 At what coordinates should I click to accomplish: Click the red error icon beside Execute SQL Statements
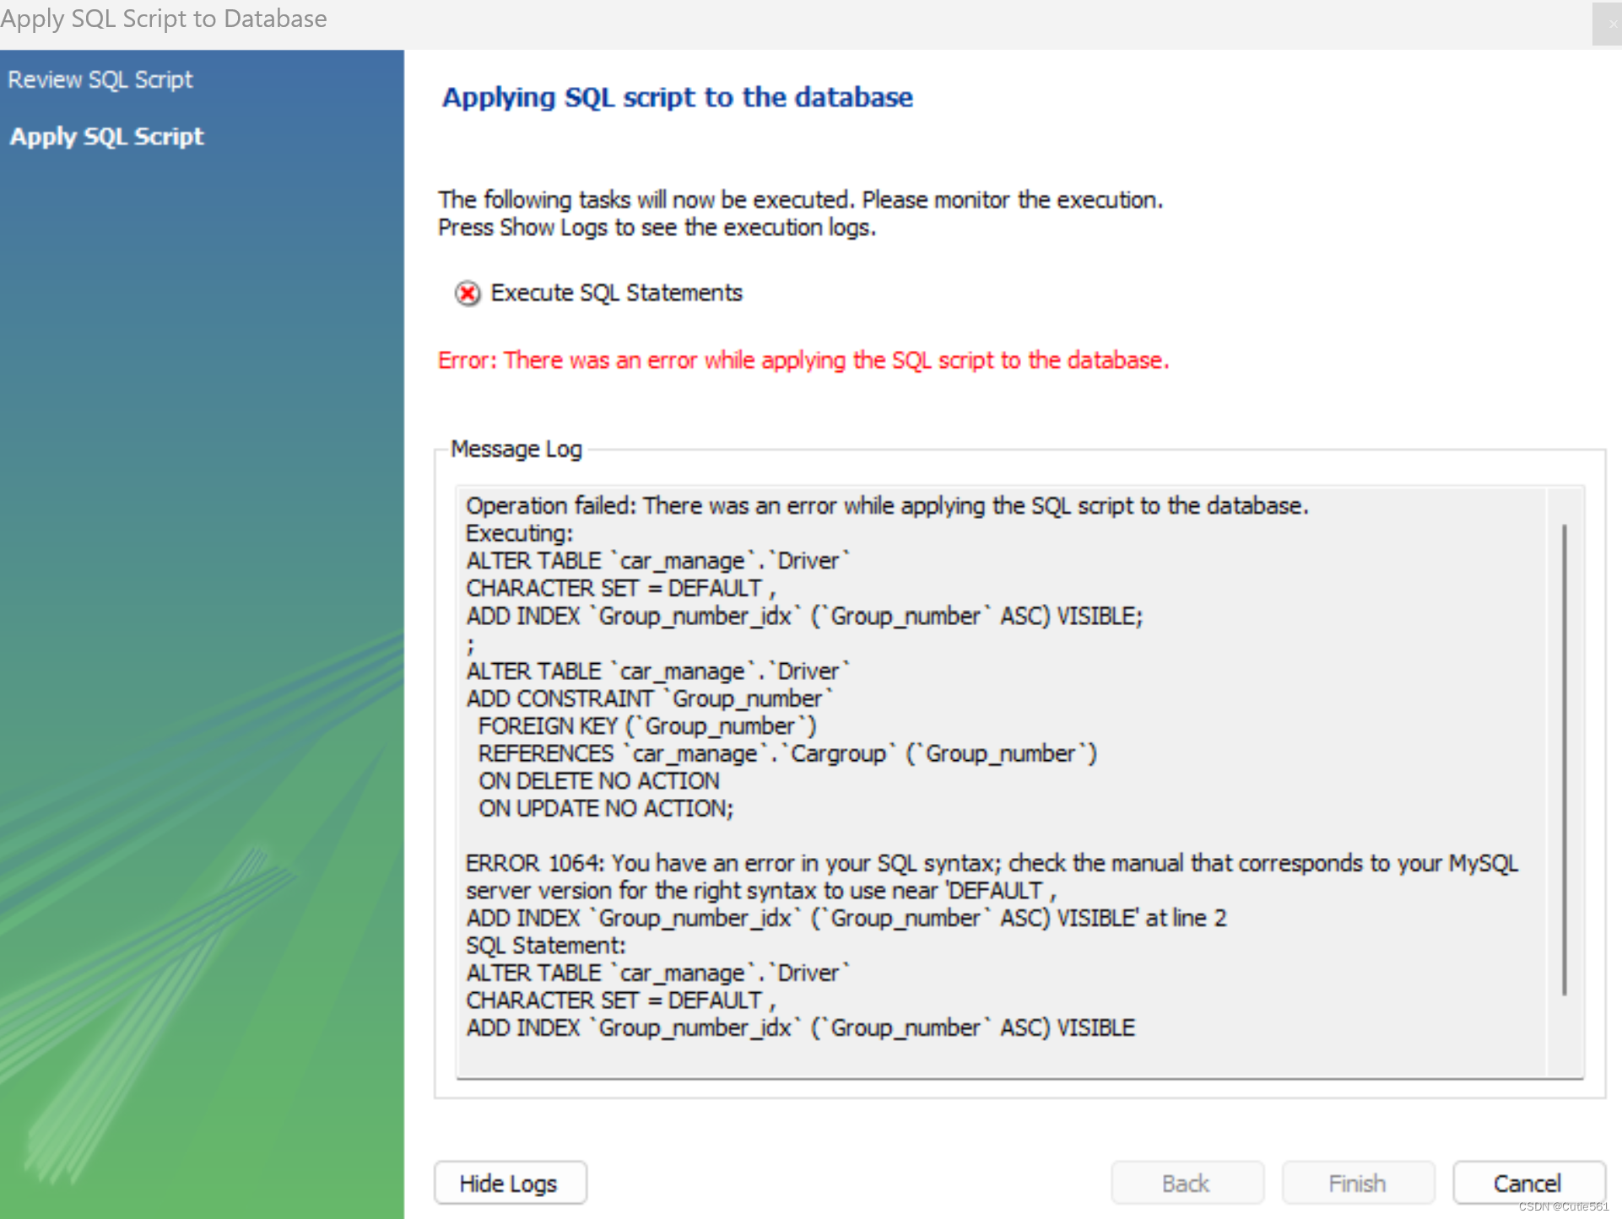(x=468, y=294)
